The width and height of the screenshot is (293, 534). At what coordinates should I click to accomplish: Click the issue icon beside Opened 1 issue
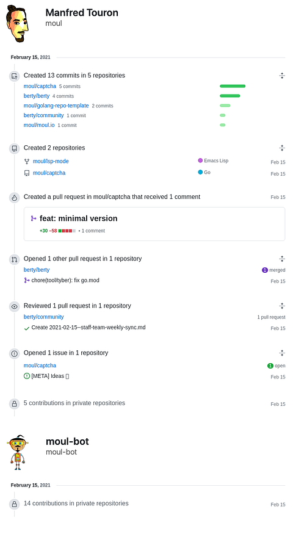[x=14, y=353]
